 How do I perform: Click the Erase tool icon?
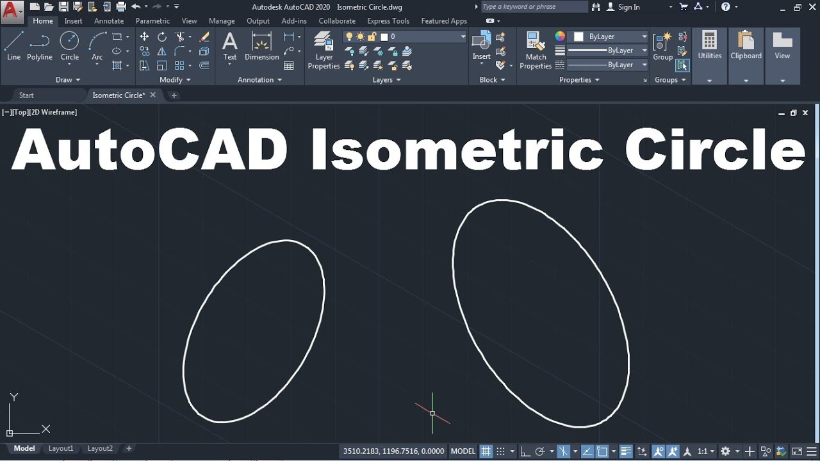click(x=204, y=36)
